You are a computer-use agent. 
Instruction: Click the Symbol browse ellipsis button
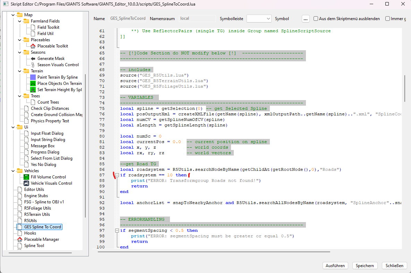tap(305, 19)
